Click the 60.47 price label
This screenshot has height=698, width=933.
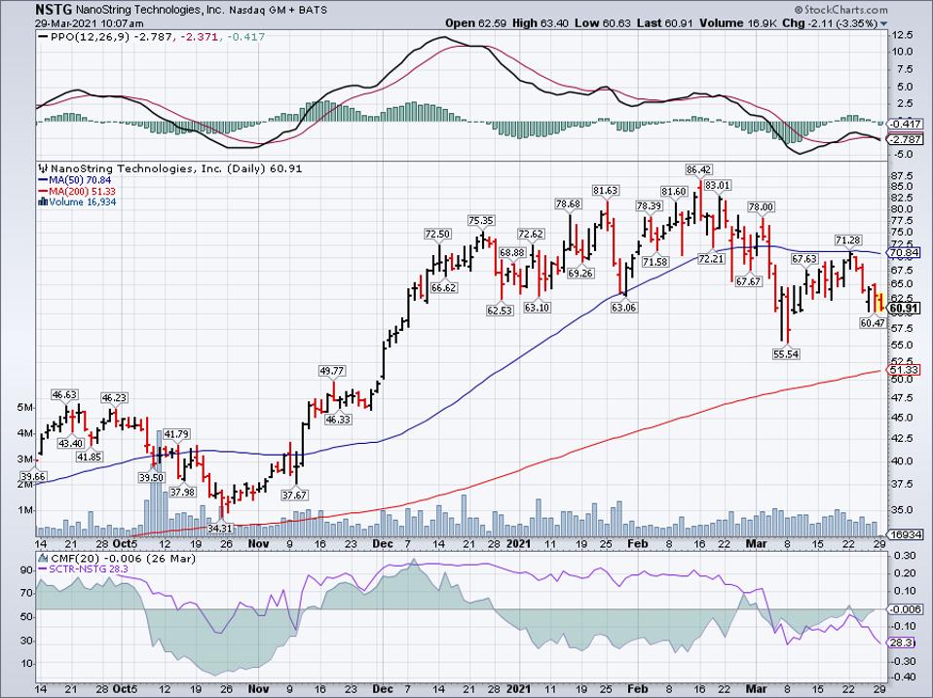click(x=873, y=323)
